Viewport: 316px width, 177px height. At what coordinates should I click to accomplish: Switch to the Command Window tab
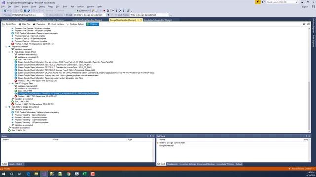point(206,164)
